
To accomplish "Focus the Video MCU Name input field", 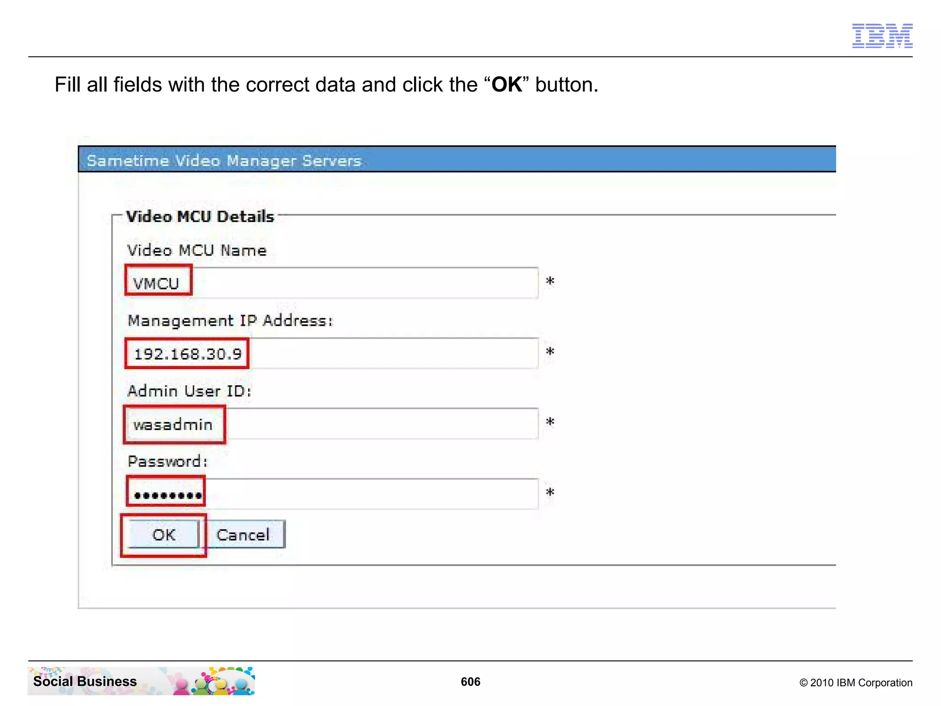I will pyautogui.click(x=332, y=283).
